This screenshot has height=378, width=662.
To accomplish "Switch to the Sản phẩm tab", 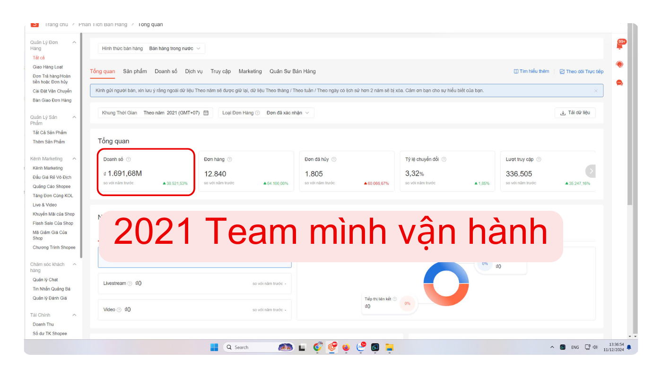I will pos(135,71).
